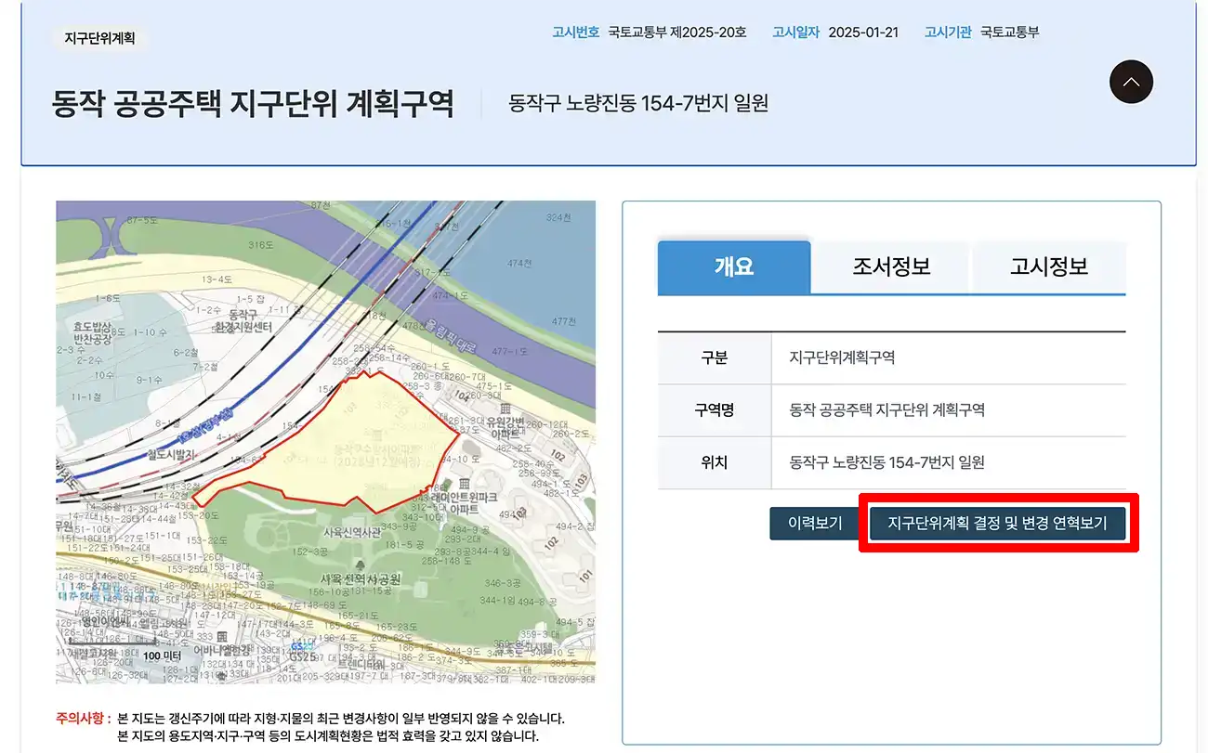Image resolution: width=1208 pixels, height=753 pixels.
Task: Click the 지구단위계획 badge at top left
Action: (x=99, y=40)
